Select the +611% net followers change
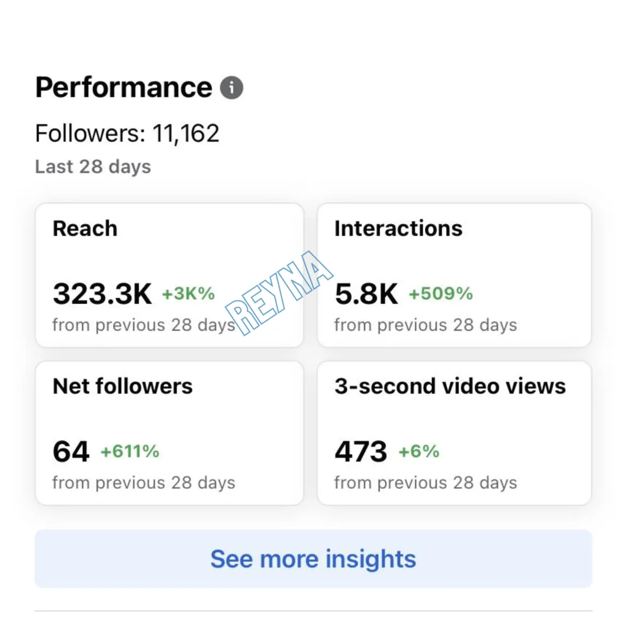 [130, 452]
